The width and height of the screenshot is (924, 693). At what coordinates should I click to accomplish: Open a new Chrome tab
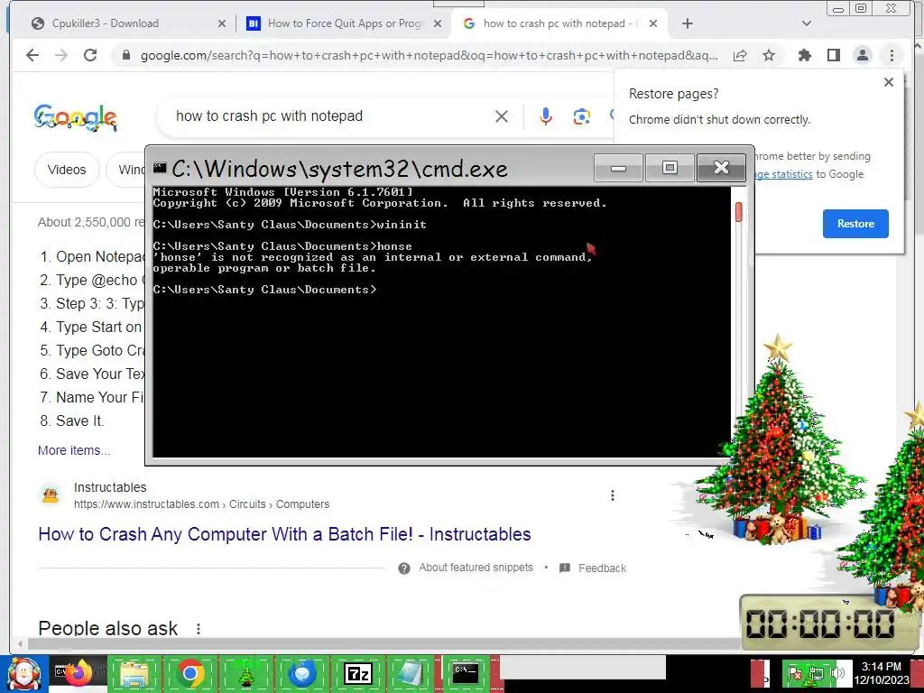pyautogui.click(x=687, y=23)
